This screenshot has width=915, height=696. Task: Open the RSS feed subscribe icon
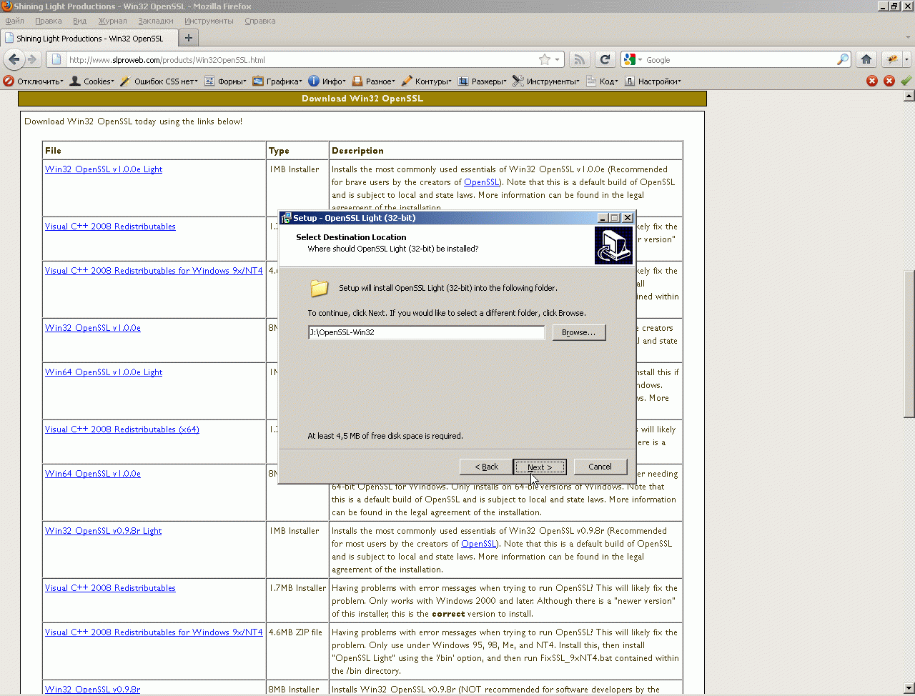pos(581,60)
